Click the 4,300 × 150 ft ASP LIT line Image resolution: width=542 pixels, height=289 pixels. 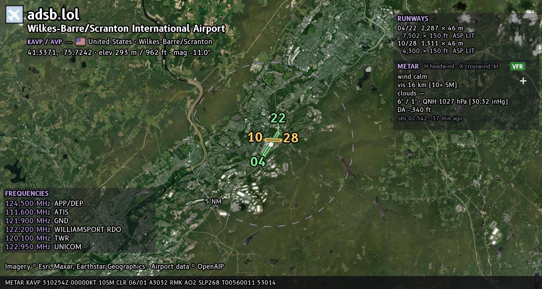coord(438,51)
